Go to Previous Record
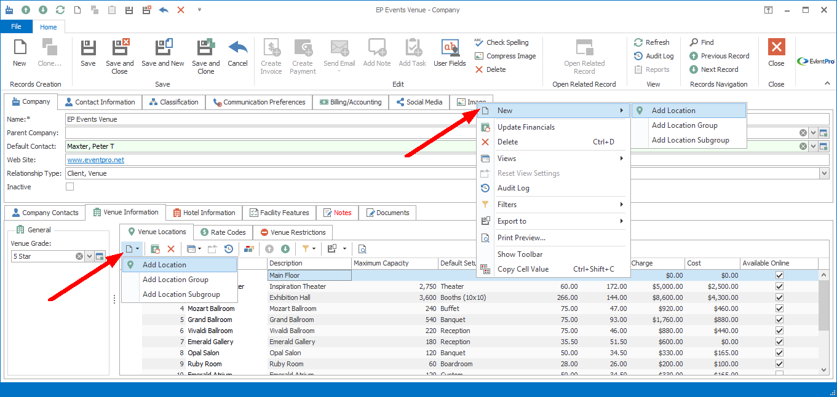 pos(719,56)
